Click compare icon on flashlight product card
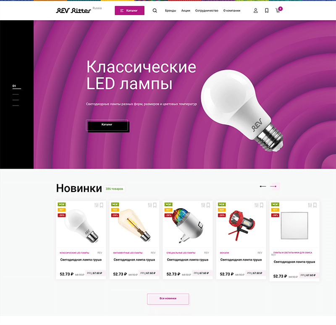This screenshot has height=325, width=336. point(256,205)
